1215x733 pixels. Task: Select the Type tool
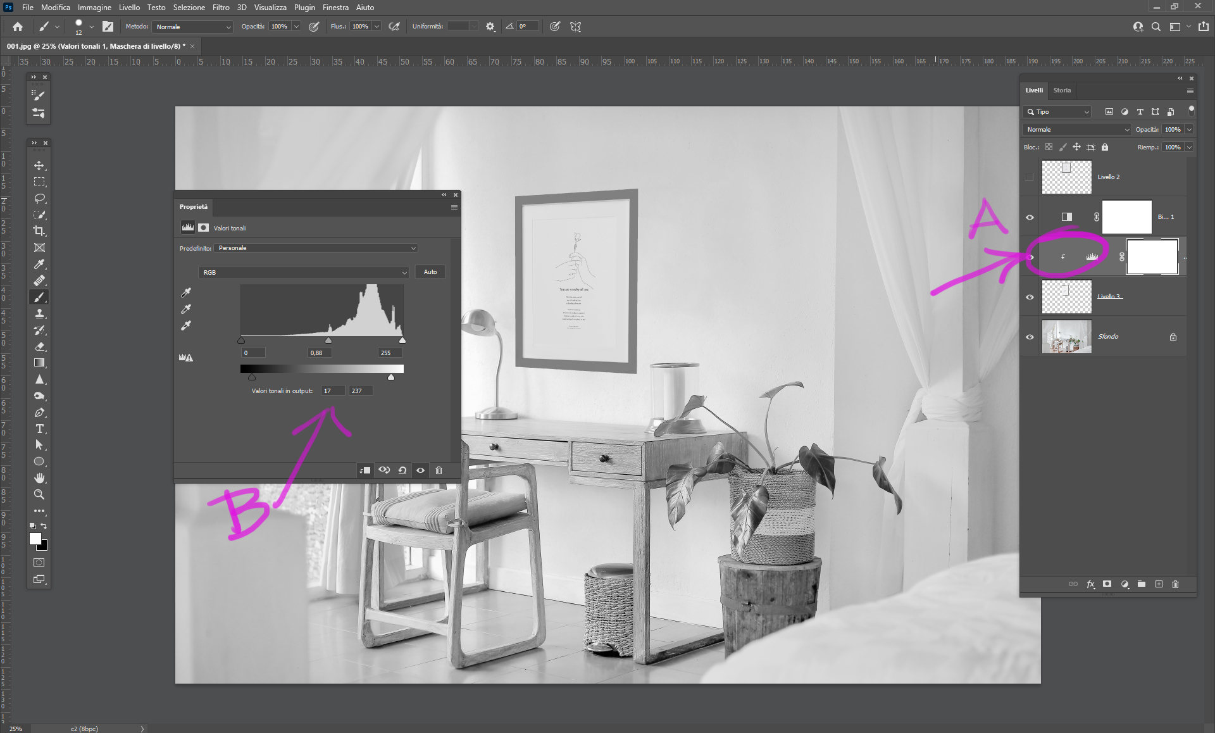(x=39, y=429)
